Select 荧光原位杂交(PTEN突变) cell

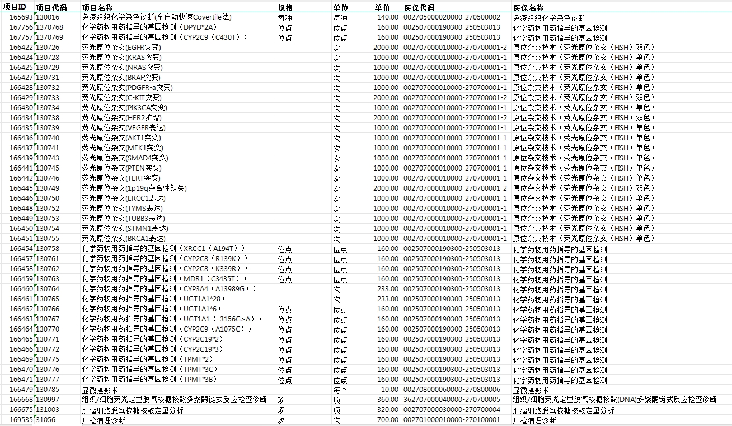click(x=121, y=168)
